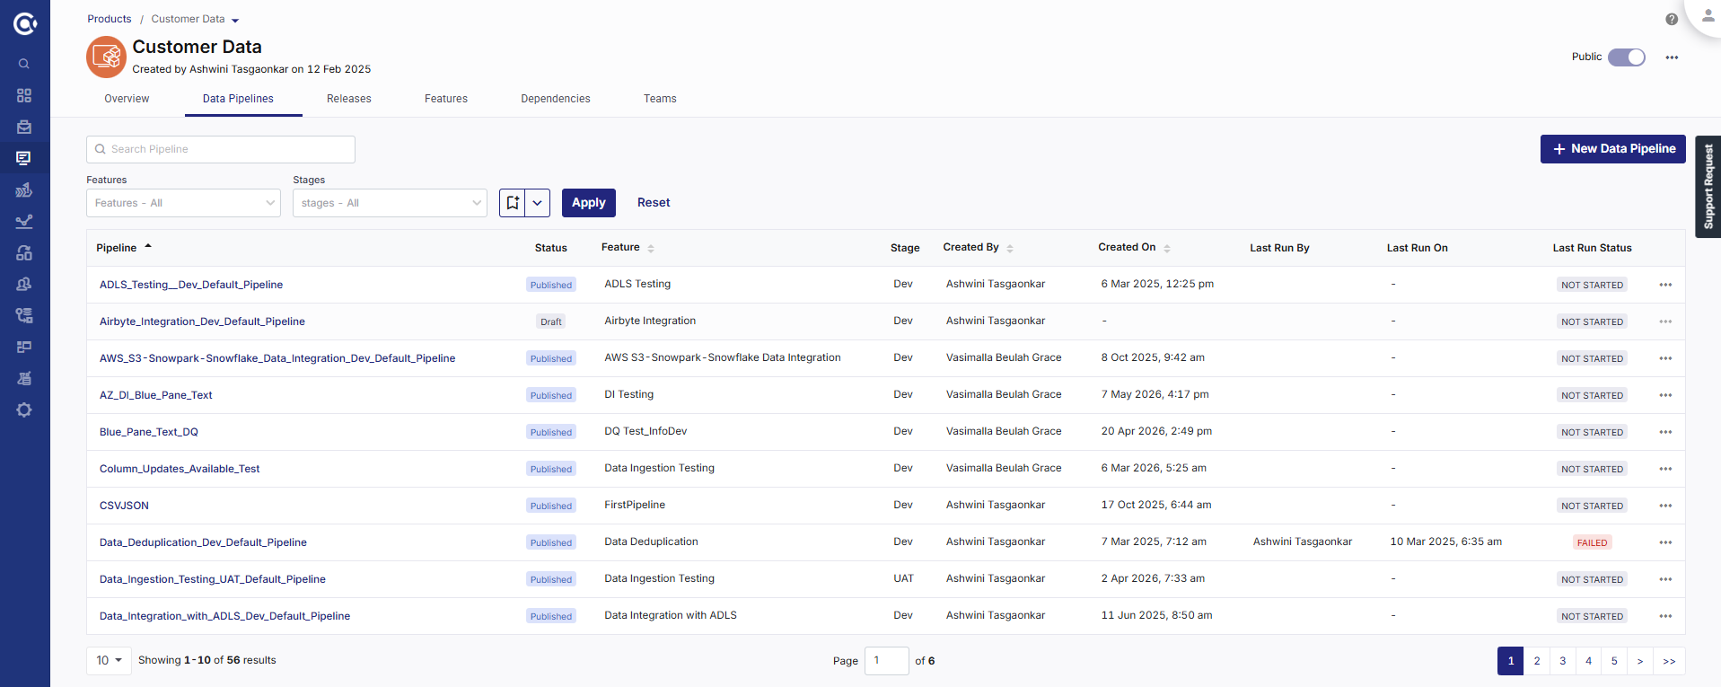Viewport: 1721px width, 687px height.
Task: Switch to the Features tab
Action: [x=446, y=99]
